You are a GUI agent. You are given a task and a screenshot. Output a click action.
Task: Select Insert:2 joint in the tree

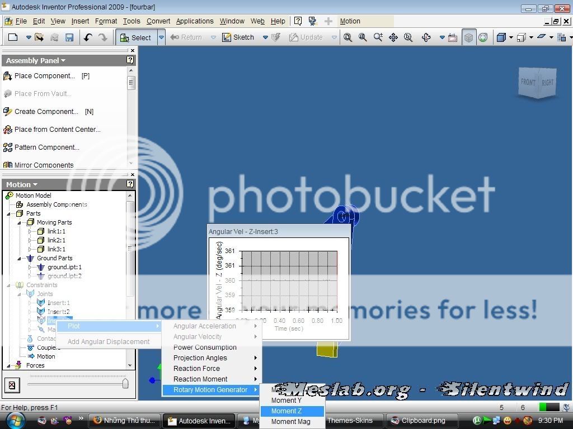click(58, 312)
